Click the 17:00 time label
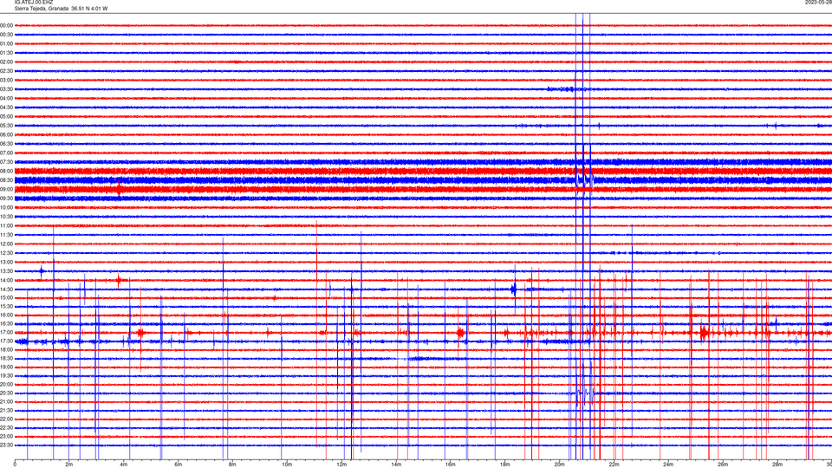Viewport: 832px width, 468px height. tap(6, 333)
